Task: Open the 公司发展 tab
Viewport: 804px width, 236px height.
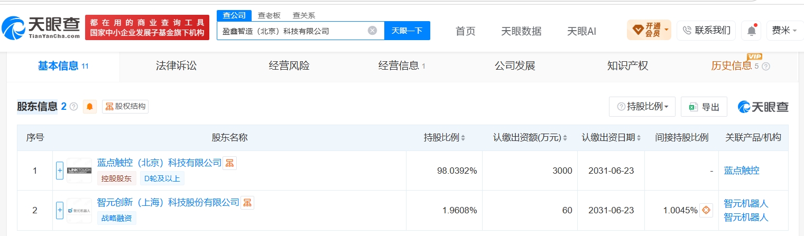Action: pos(515,66)
